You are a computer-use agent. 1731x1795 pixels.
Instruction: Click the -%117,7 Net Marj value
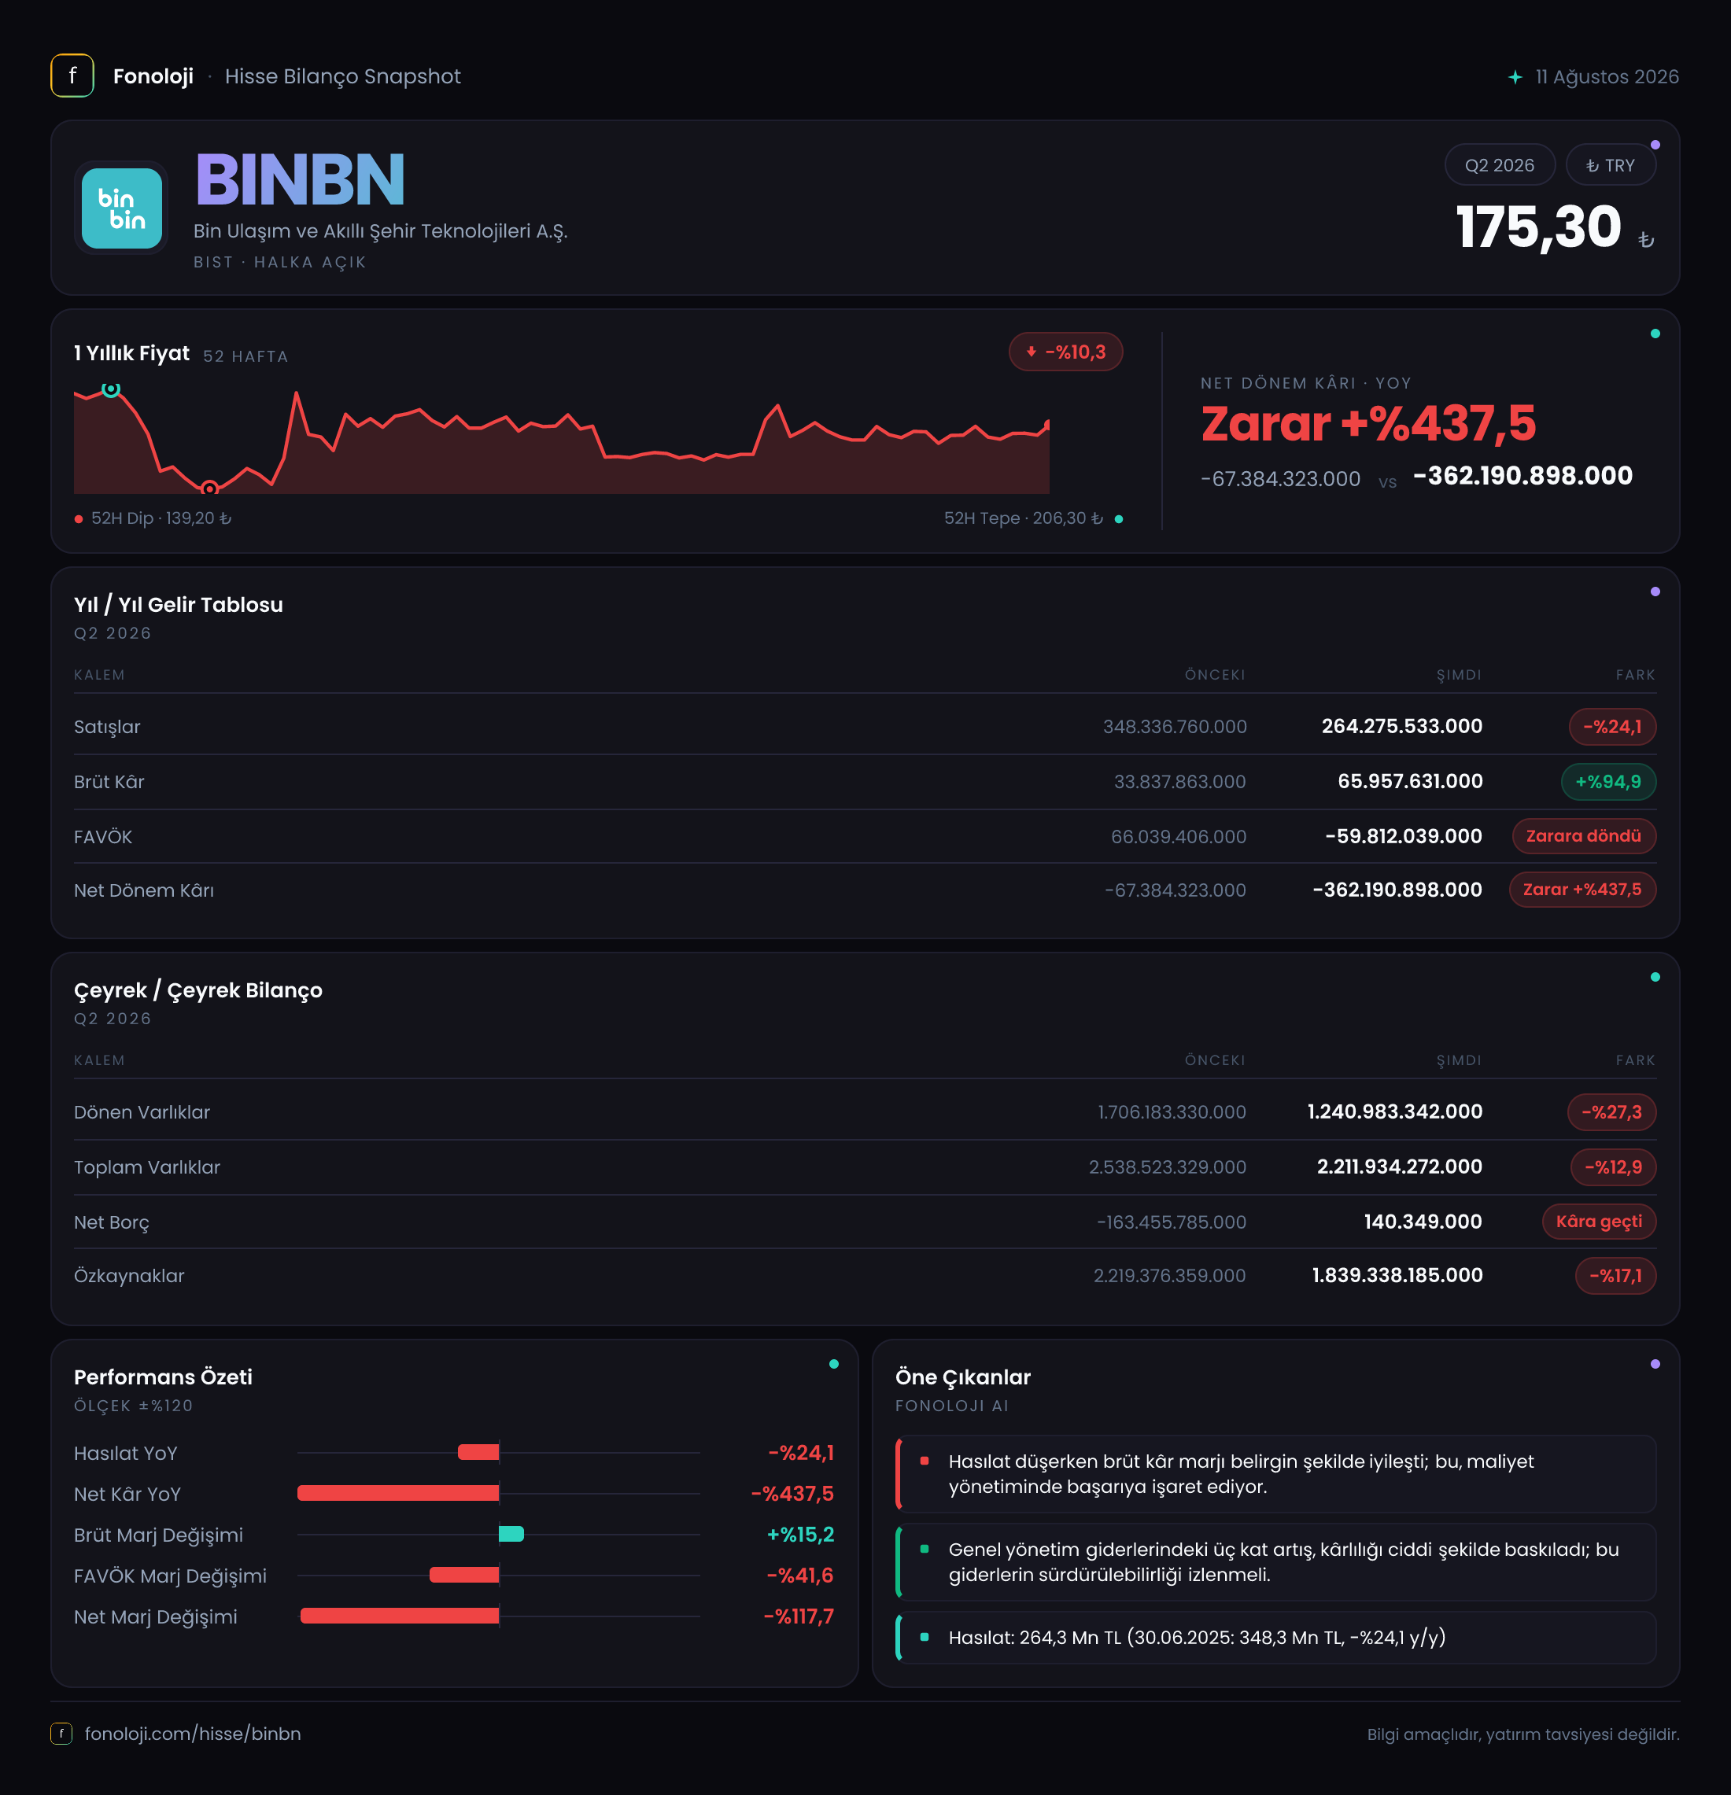(799, 1616)
